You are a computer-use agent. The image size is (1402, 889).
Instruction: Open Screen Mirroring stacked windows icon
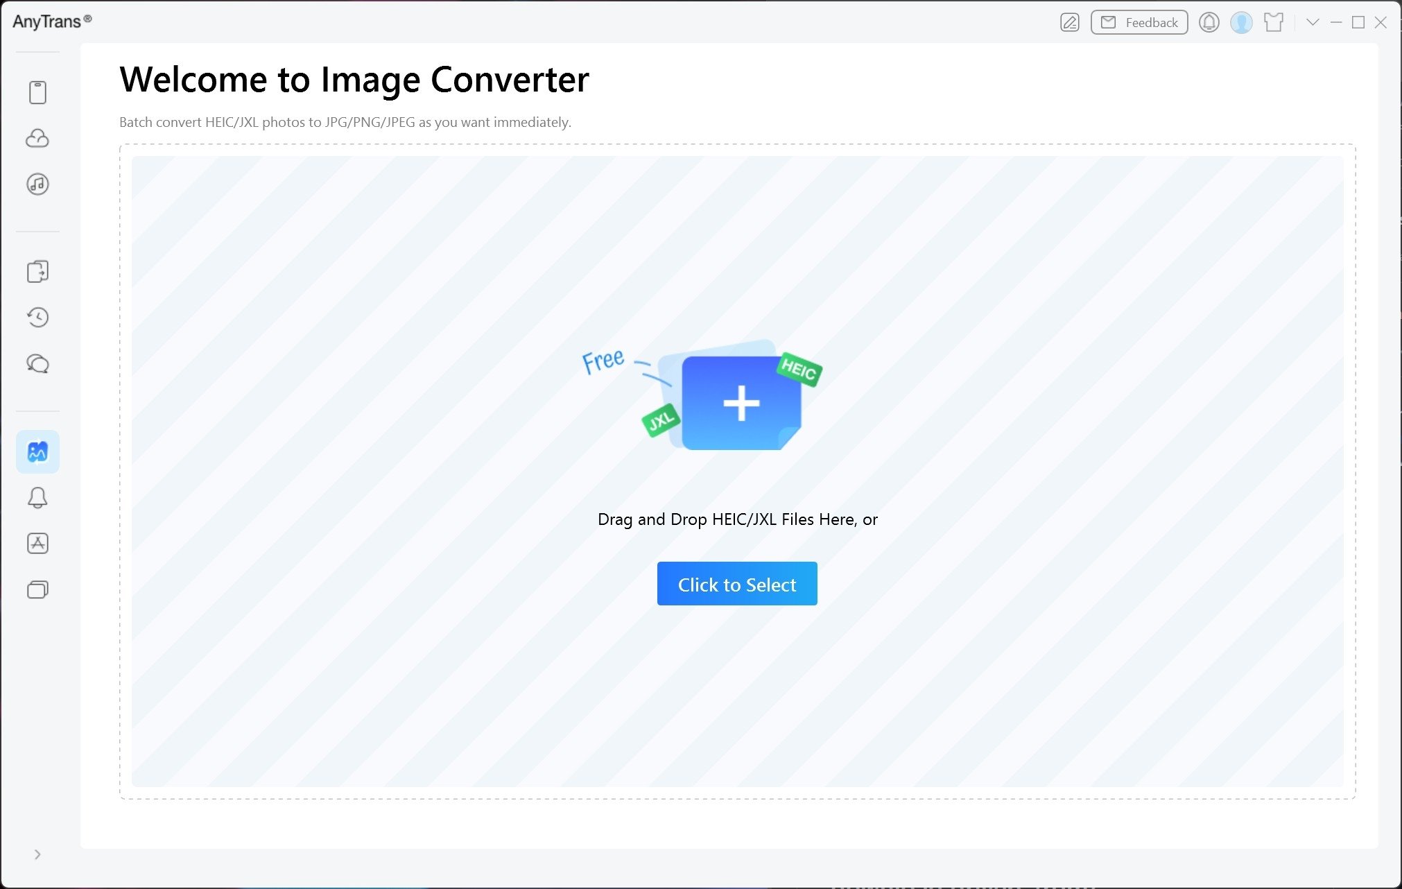coord(37,590)
